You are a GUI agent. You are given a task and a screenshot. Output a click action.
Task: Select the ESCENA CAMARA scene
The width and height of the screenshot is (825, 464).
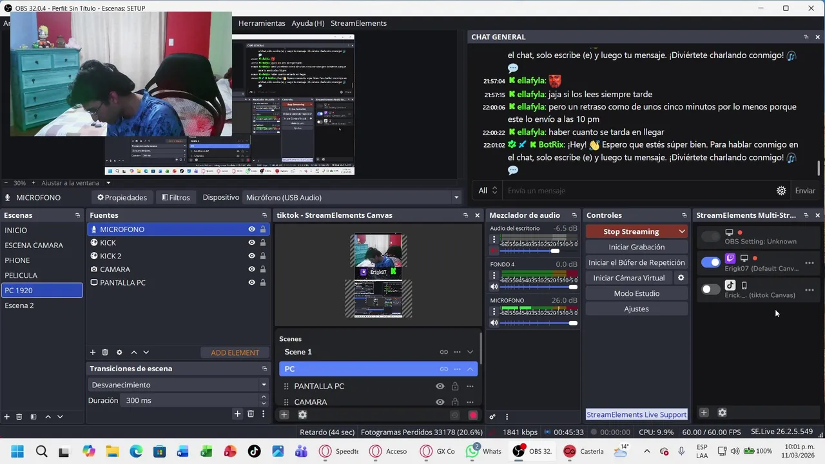(42, 245)
